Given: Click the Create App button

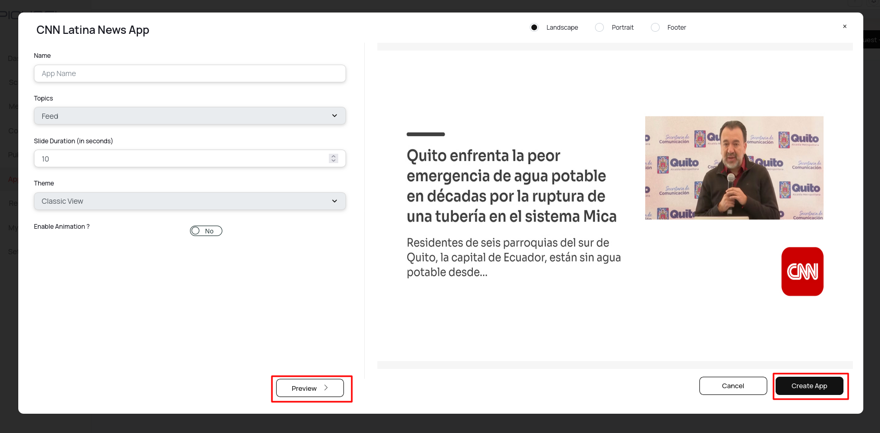Looking at the screenshot, I should [809, 386].
